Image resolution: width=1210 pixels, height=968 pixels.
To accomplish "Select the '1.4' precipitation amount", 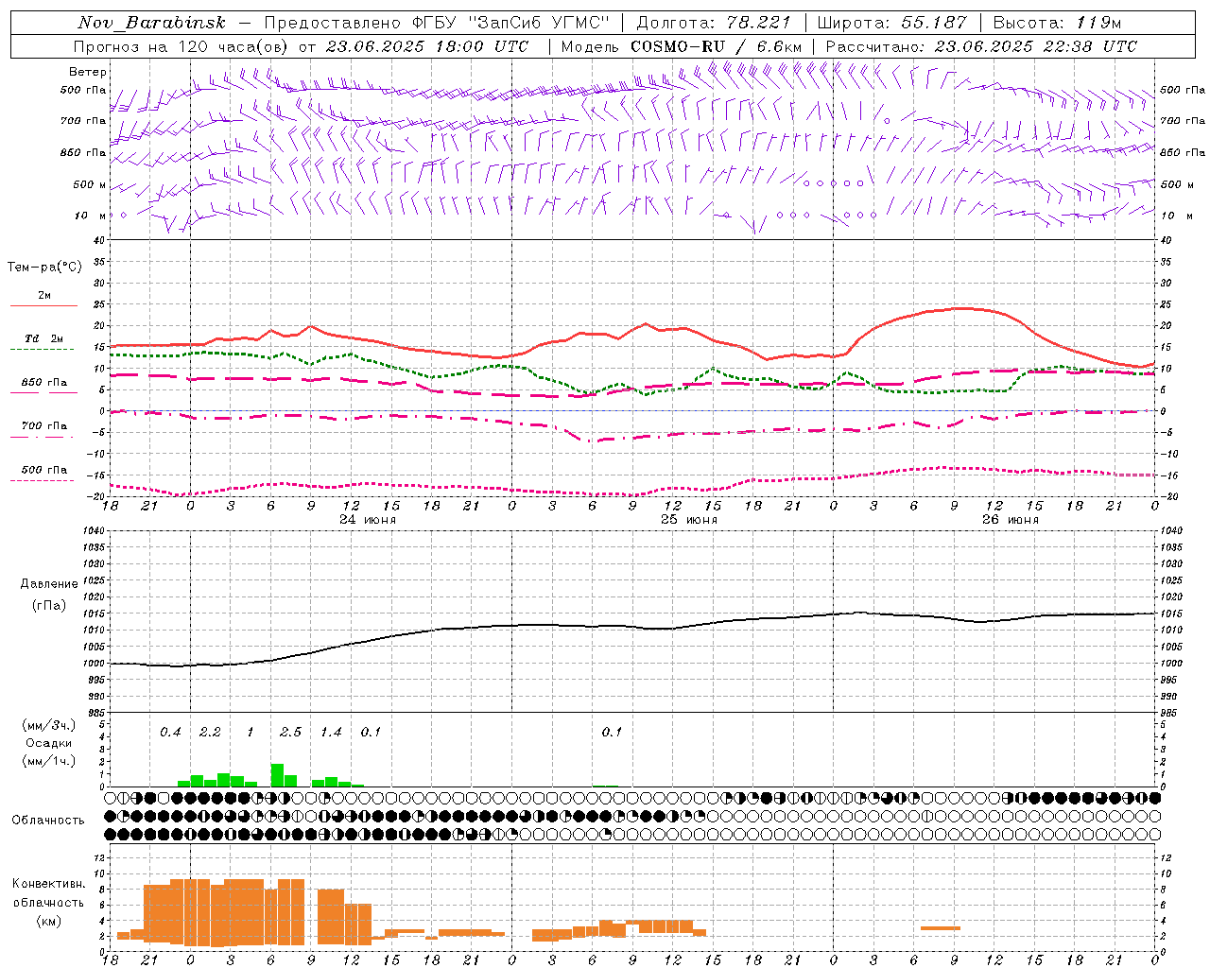I will click(331, 732).
